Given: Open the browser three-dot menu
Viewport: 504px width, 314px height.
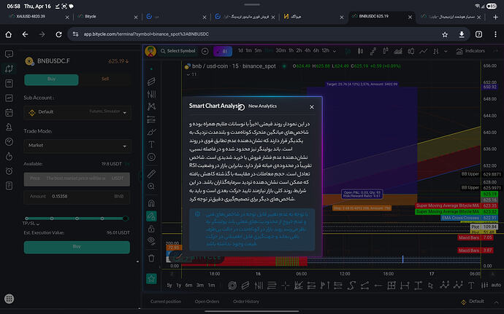Looking at the screenshot, I should pos(495,34).
